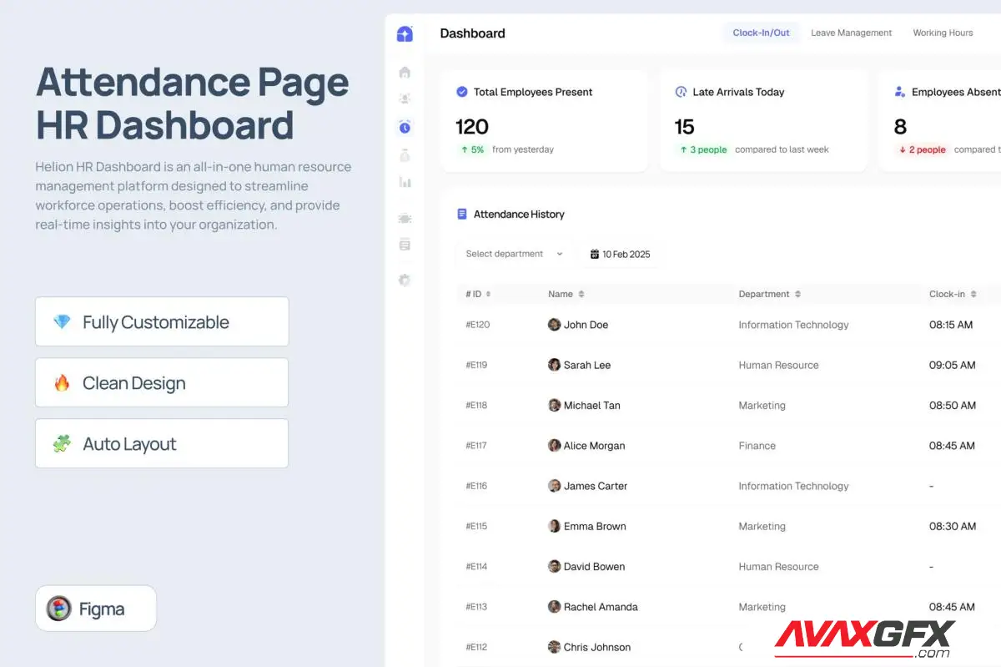Click the 08:50 AM clock-in time

tap(952, 405)
